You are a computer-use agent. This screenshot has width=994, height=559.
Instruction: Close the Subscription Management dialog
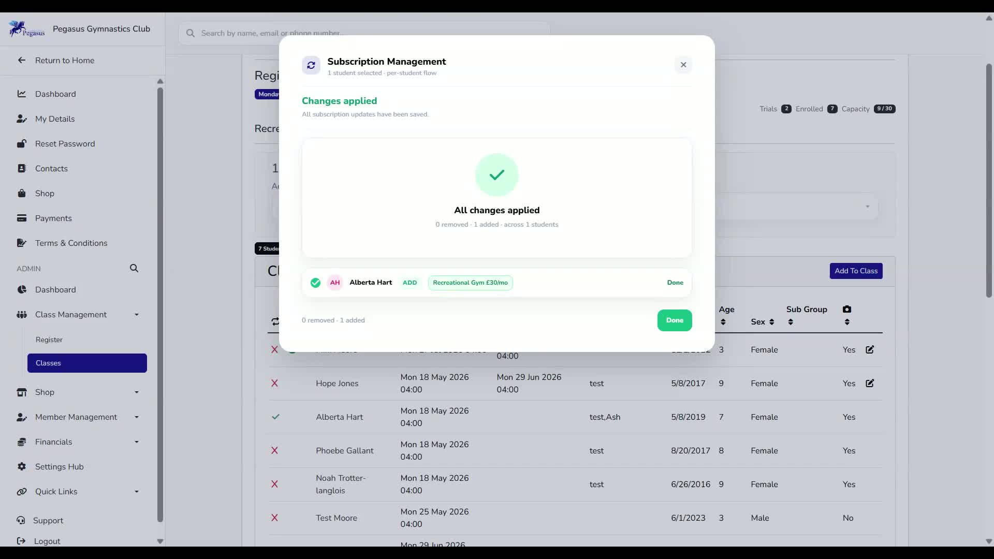(x=683, y=65)
